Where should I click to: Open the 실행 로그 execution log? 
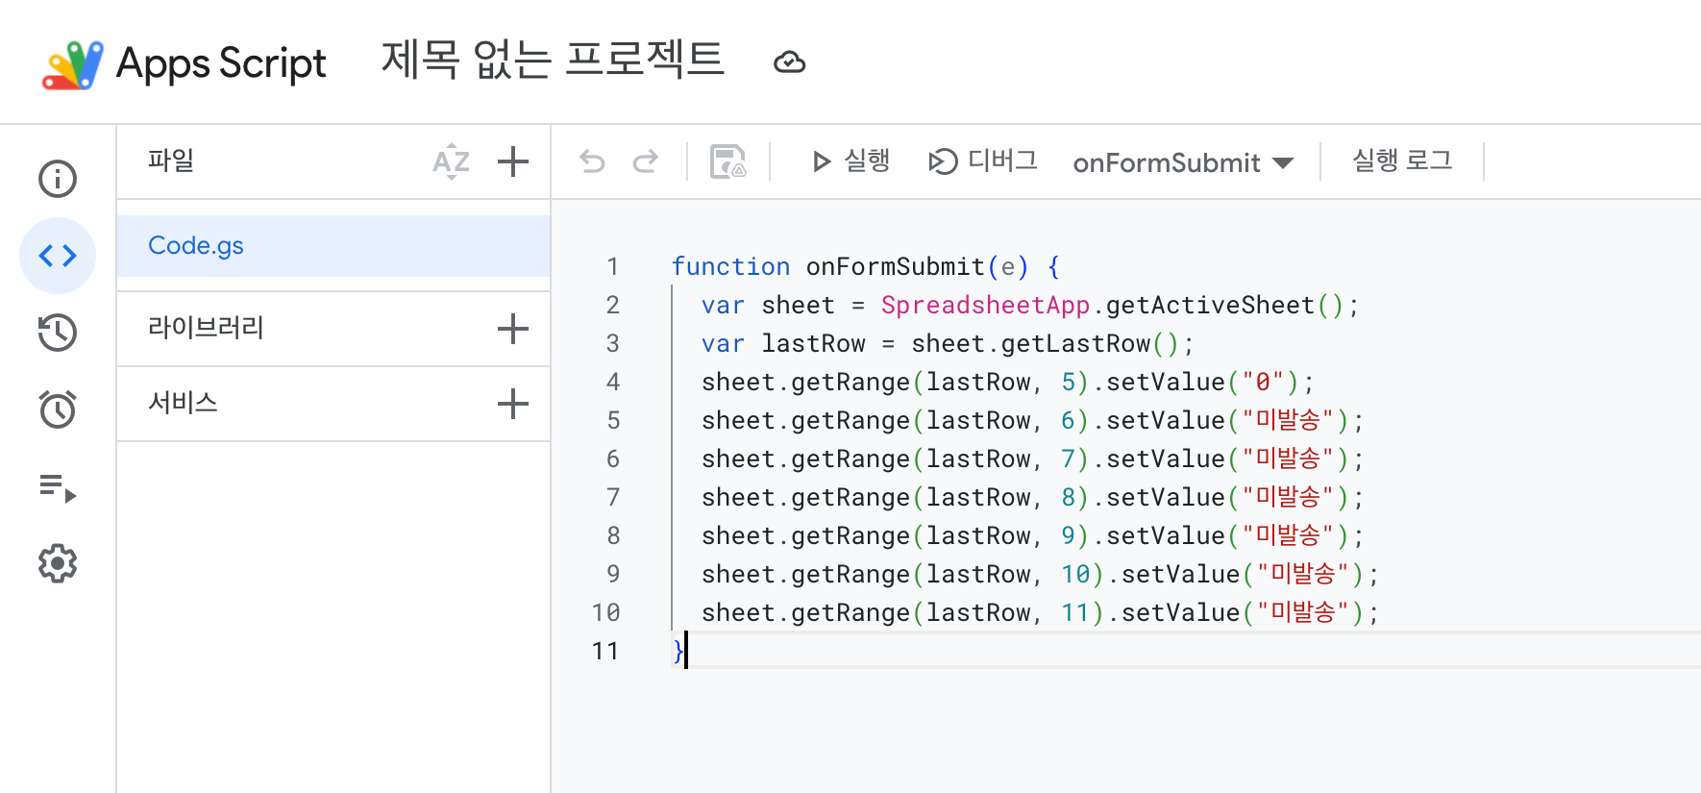coord(1402,161)
